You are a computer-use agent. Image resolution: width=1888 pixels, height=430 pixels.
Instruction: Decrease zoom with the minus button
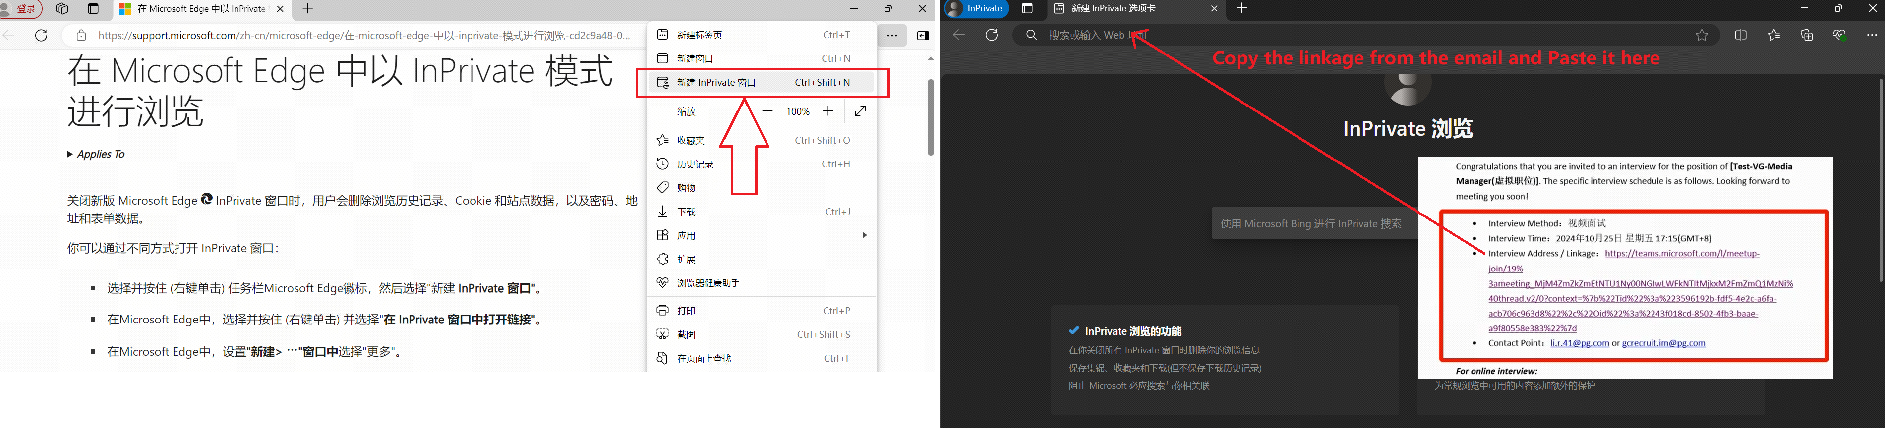(x=767, y=111)
